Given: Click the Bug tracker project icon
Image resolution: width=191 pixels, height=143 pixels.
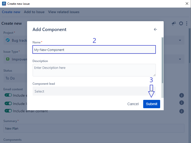Looking at the screenshot, I should point(8,40).
